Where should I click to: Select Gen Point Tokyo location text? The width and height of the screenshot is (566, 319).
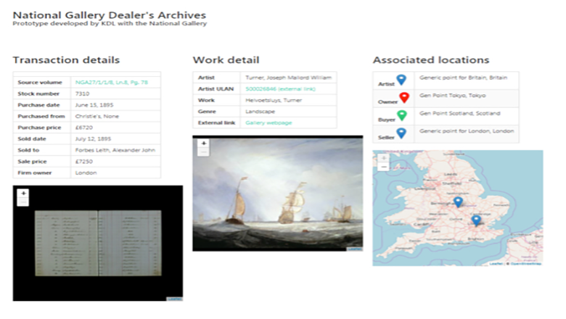(453, 96)
